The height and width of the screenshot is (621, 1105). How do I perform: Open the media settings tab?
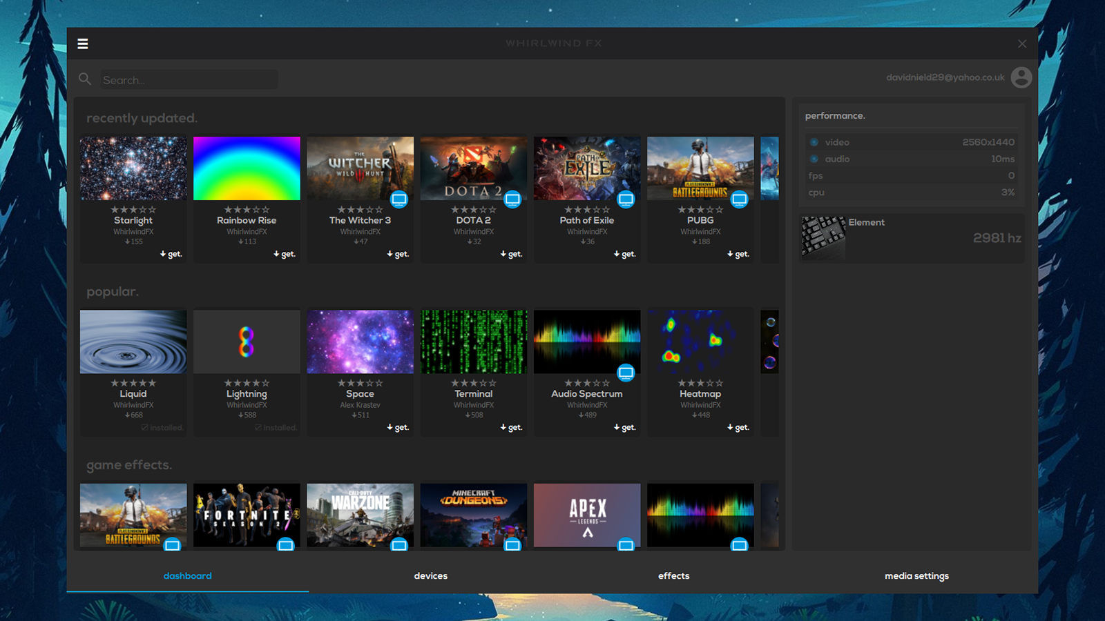917,576
